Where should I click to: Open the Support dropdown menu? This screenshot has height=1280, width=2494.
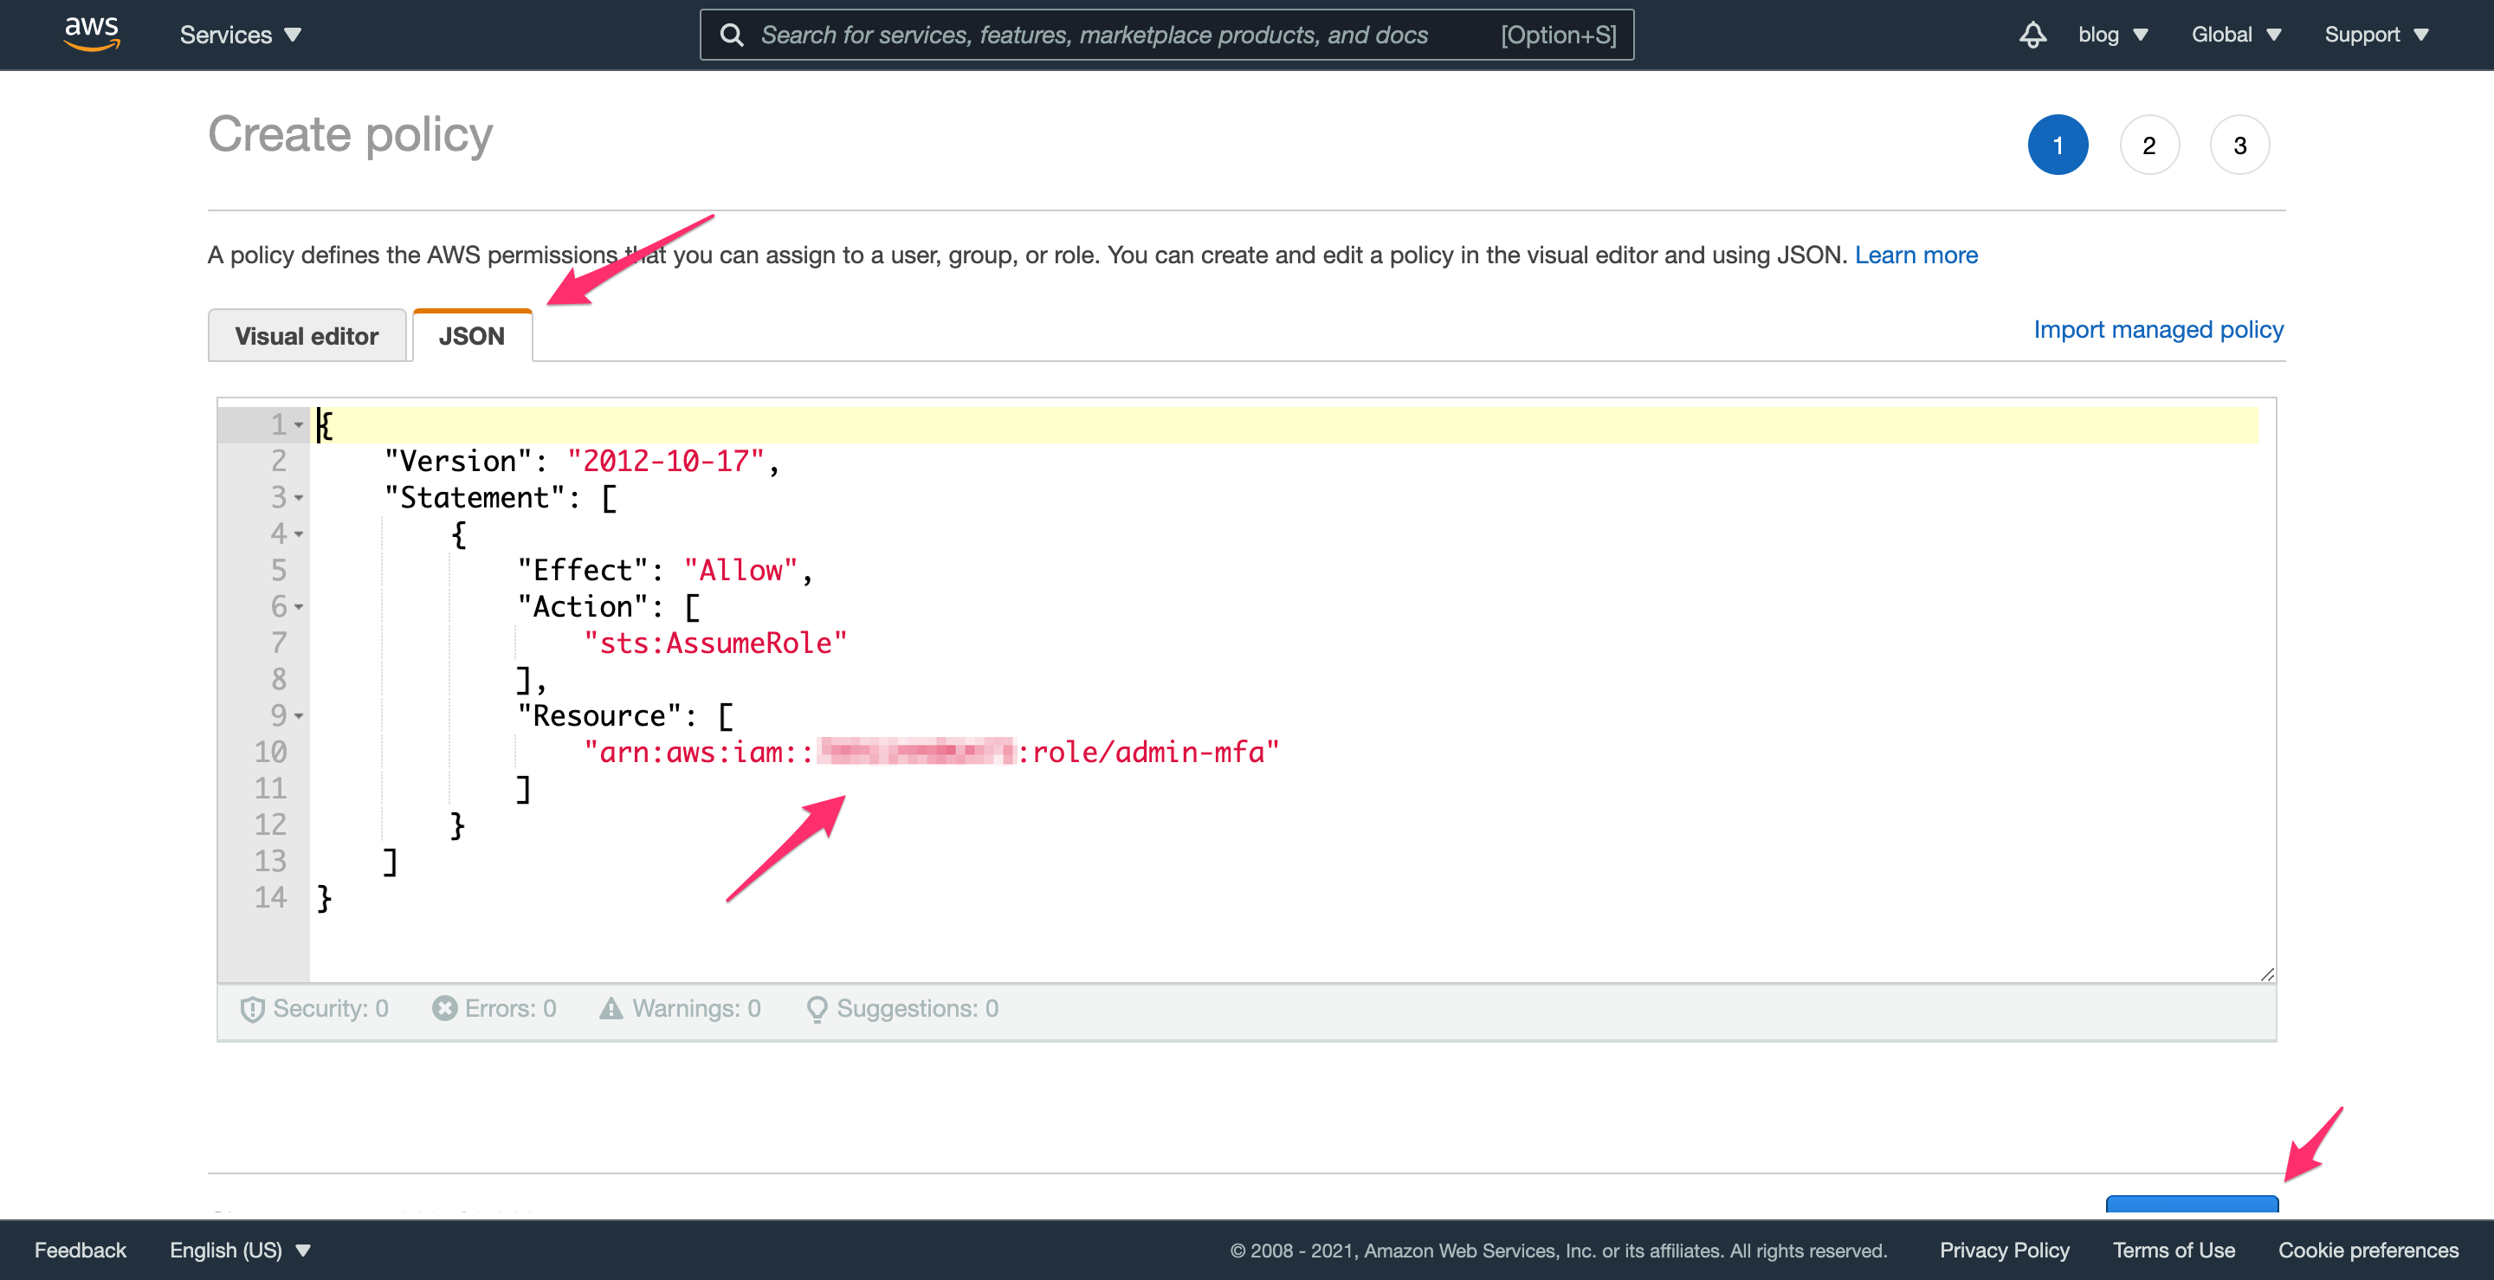click(x=2377, y=35)
